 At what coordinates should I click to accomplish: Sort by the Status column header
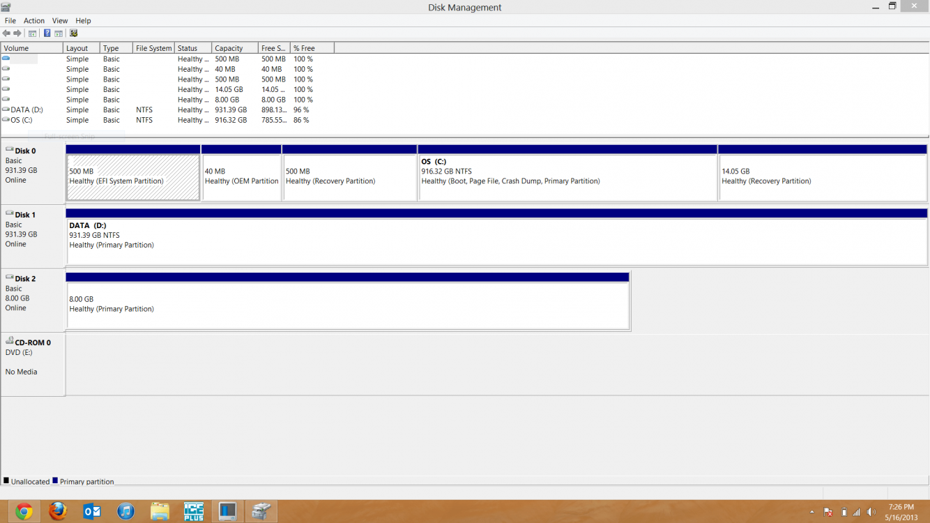pyautogui.click(x=193, y=48)
